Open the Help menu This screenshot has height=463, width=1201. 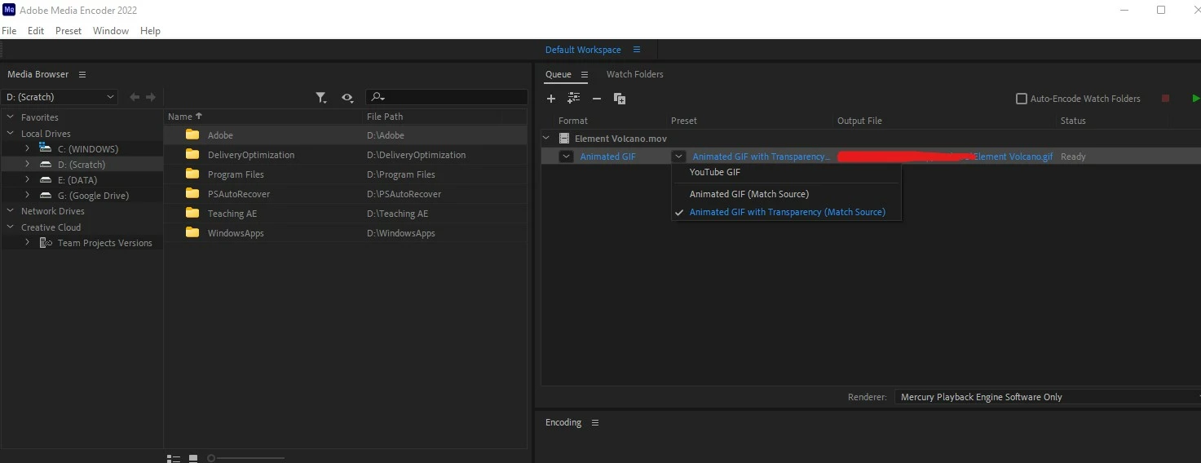pyautogui.click(x=150, y=31)
